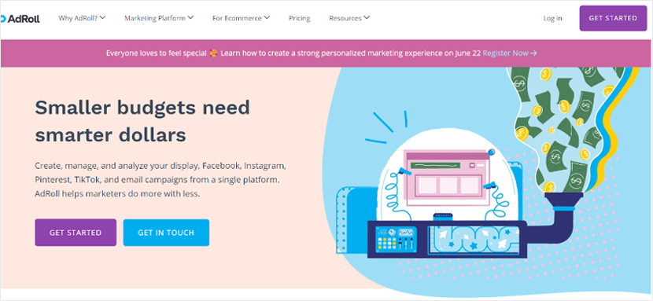Click the party emoji in the banner
Image resolution: width=653 pixels, height=301 pixels.
click(214, 53)
